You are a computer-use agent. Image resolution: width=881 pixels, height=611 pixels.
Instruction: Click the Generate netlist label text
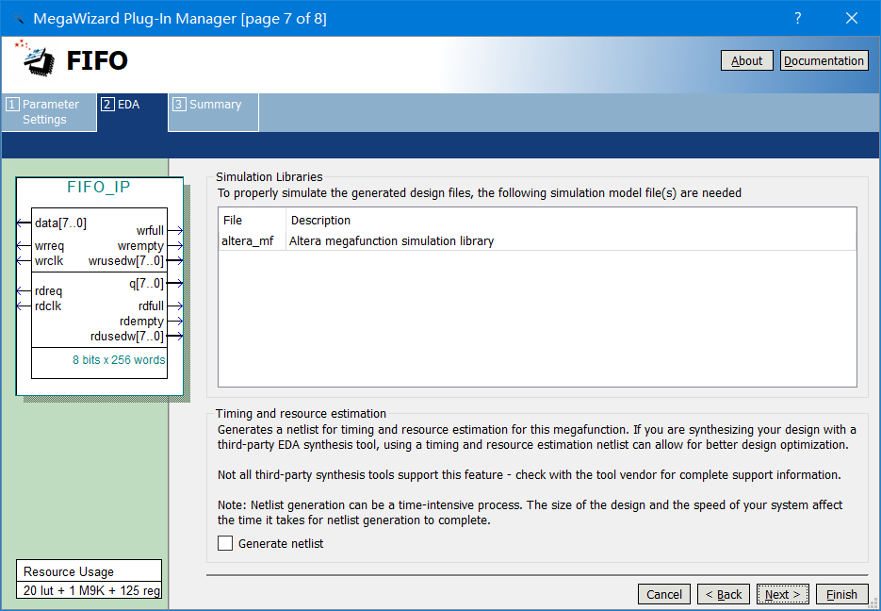pyautogui.click(x=281, y=543)
